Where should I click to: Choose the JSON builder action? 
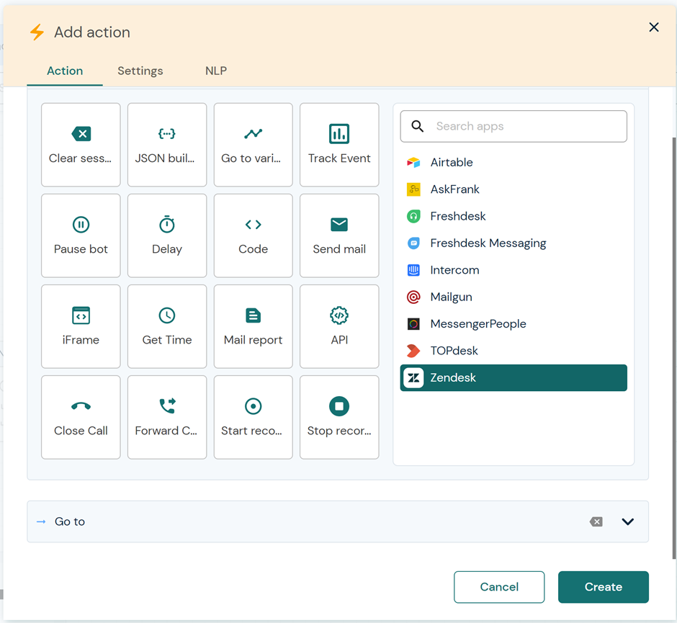coord(167,145)
